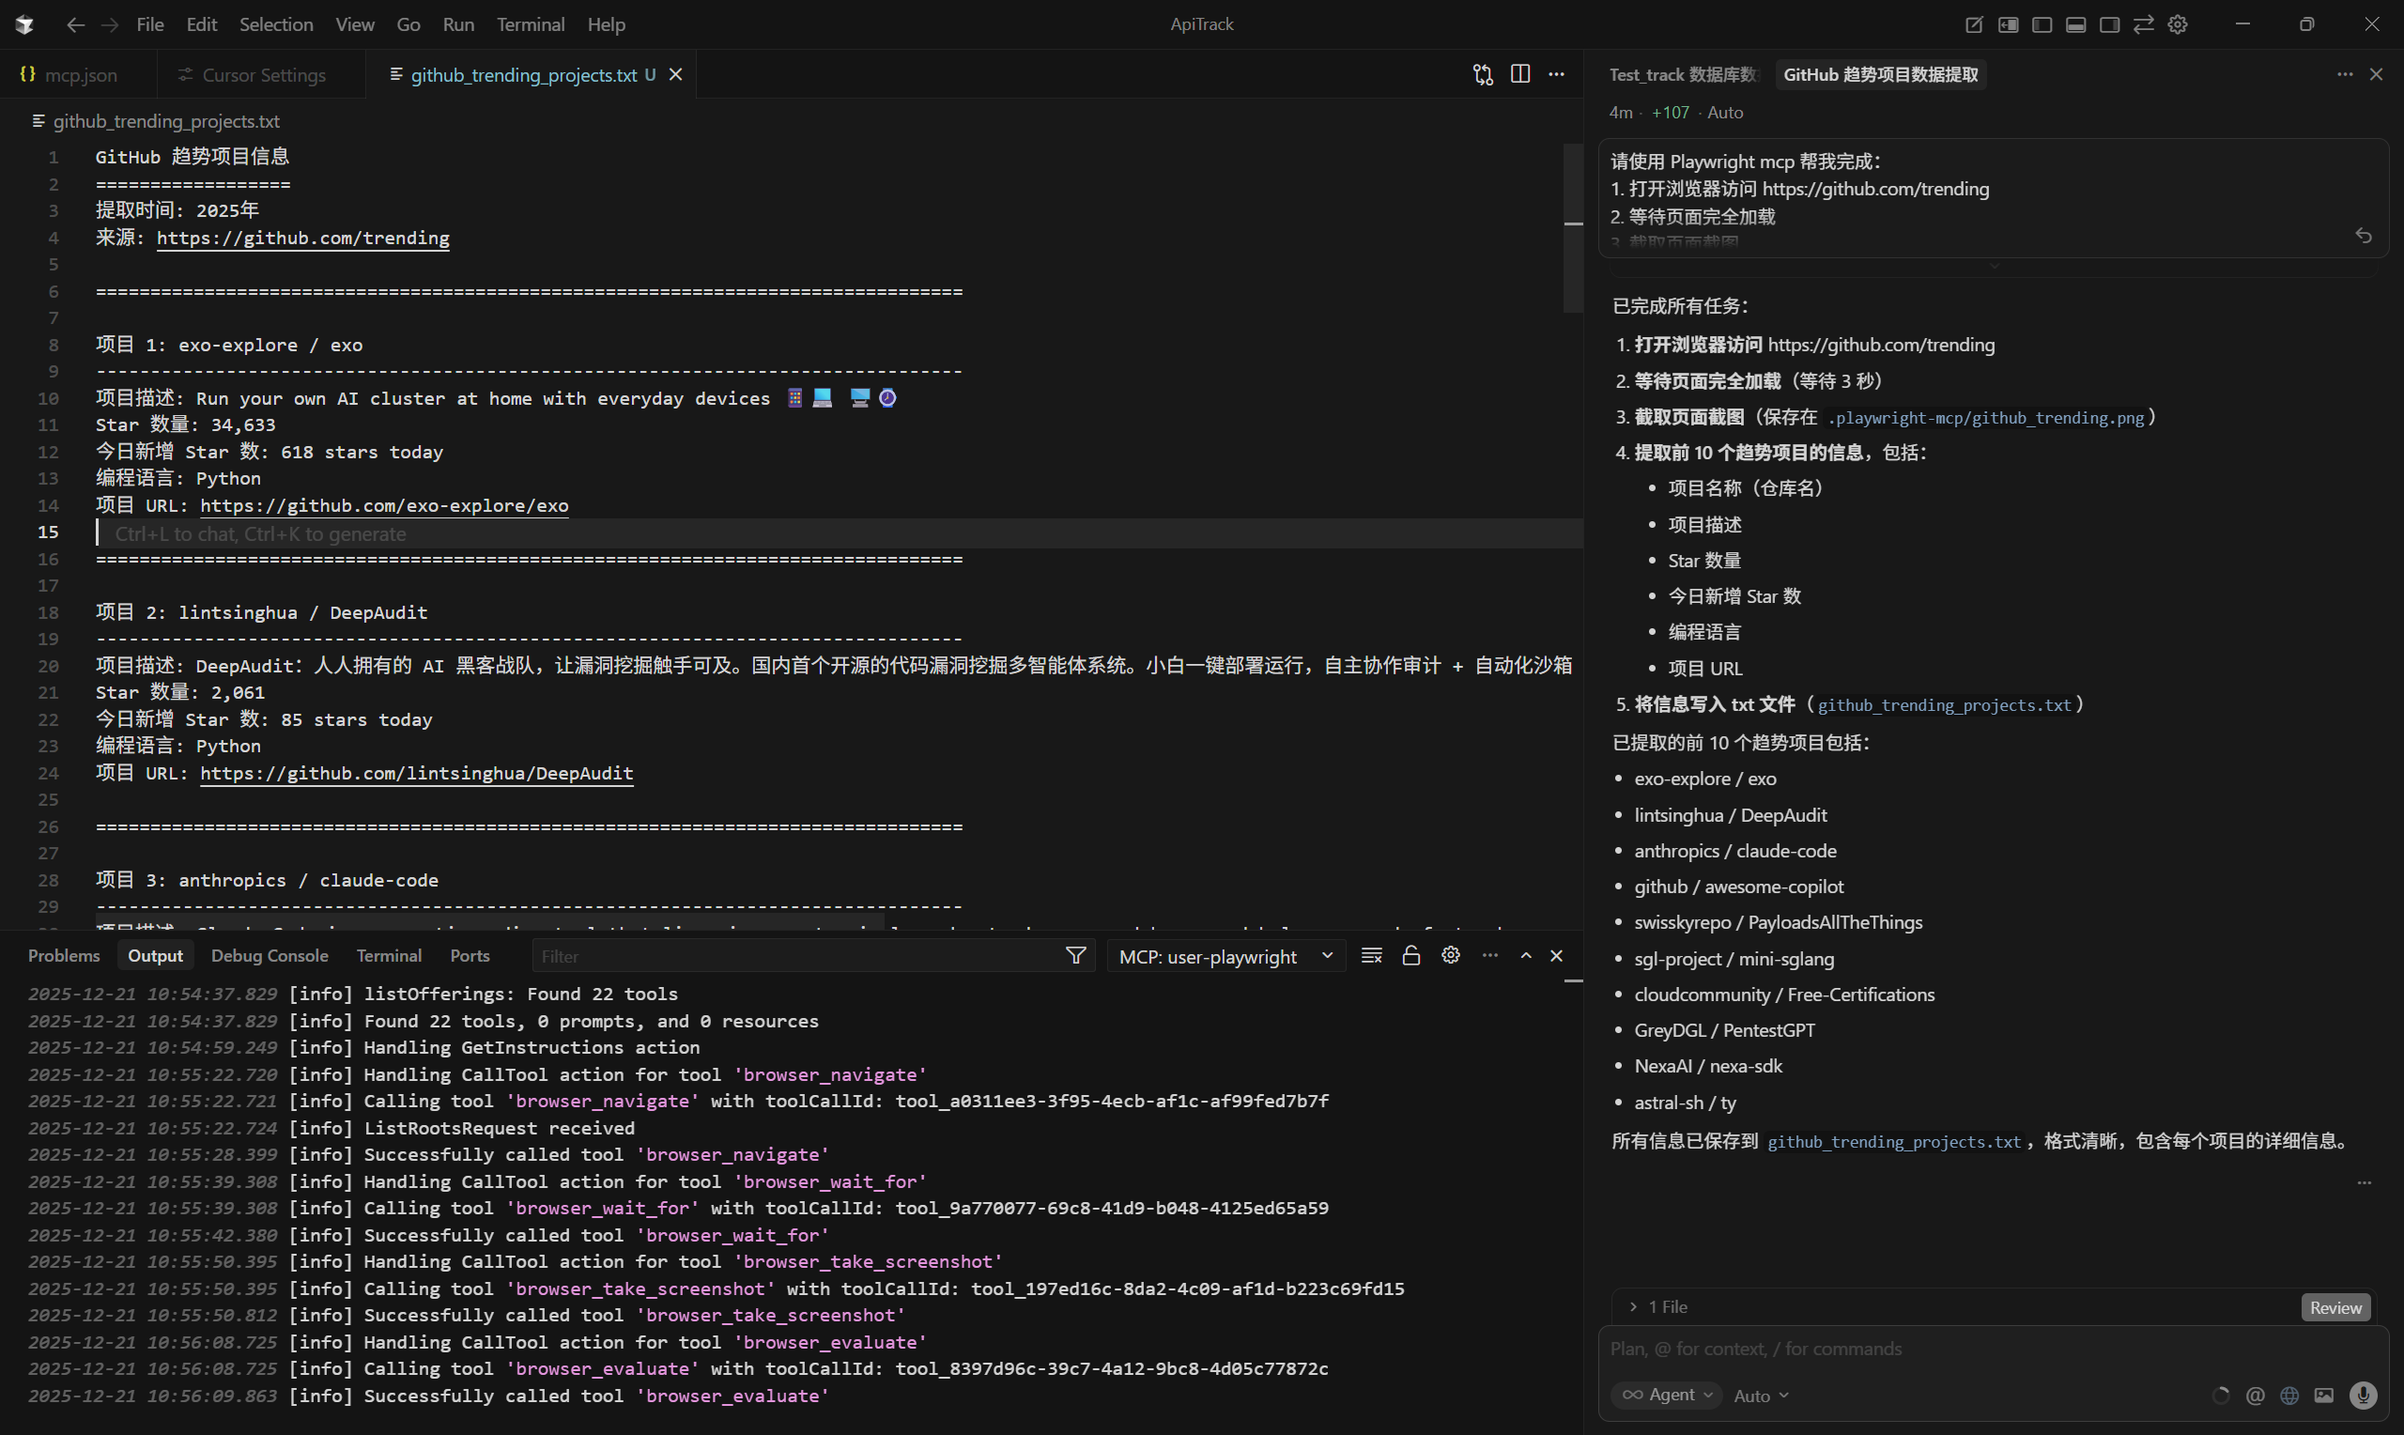The image size is (2404, 1435).
Task: Expand the 1 File changes section
Action: click(x=1658, y=1306)
